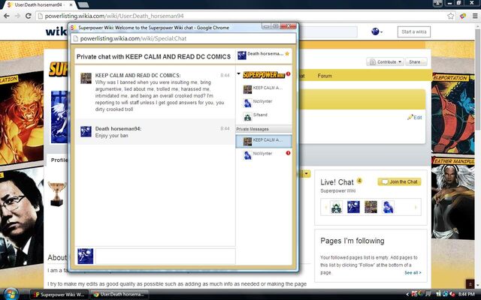The image size is (481, 300).
Task: Click the blue figure avatar in Live Chat
Action: click(x=388, y=207)
